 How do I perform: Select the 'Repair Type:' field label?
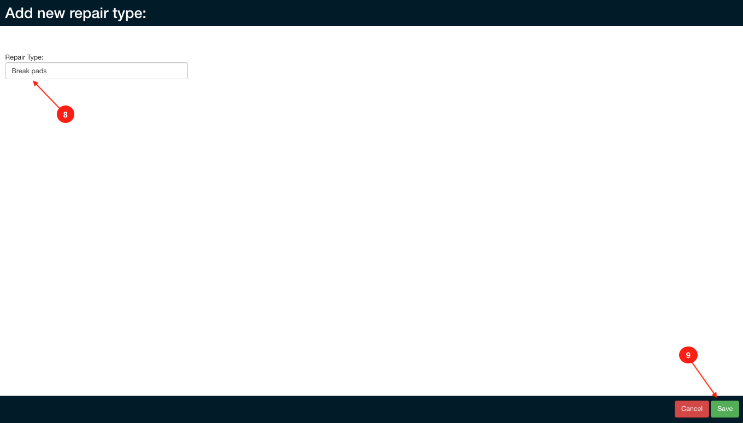pos(24,57)
